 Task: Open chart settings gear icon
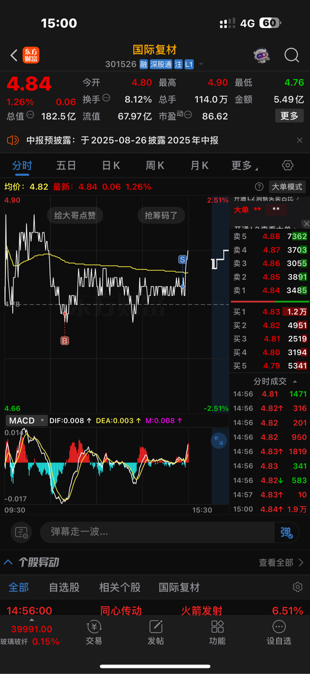click(x=287, y=165)
